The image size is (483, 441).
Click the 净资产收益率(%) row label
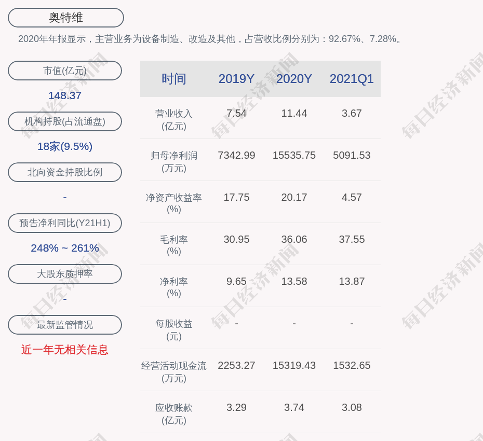click(x=174, y=203)
